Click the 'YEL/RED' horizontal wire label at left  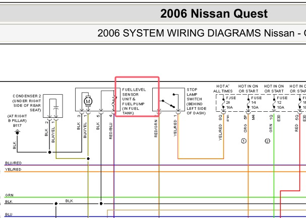[x=13, y=170]
